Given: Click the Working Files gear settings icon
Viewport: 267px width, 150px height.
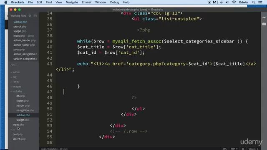Looking at the screenshot, I should tap(30, 16).
